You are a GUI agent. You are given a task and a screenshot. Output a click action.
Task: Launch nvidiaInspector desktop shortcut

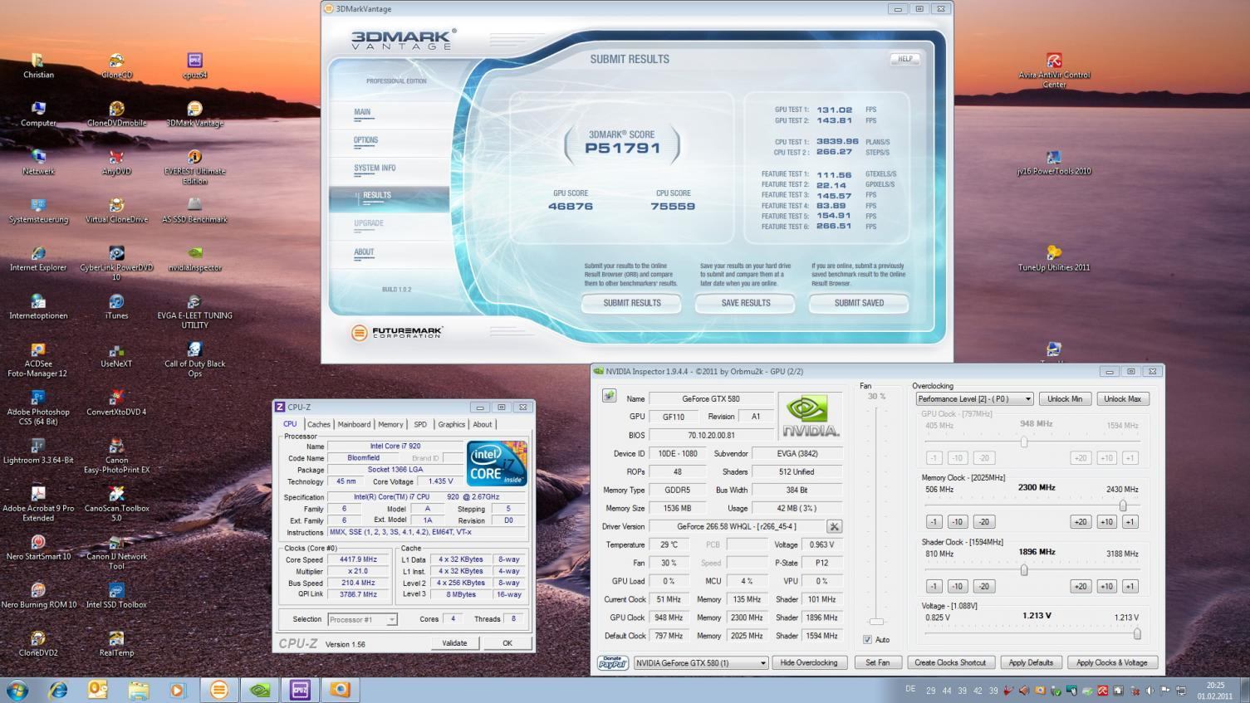[194, 258]
